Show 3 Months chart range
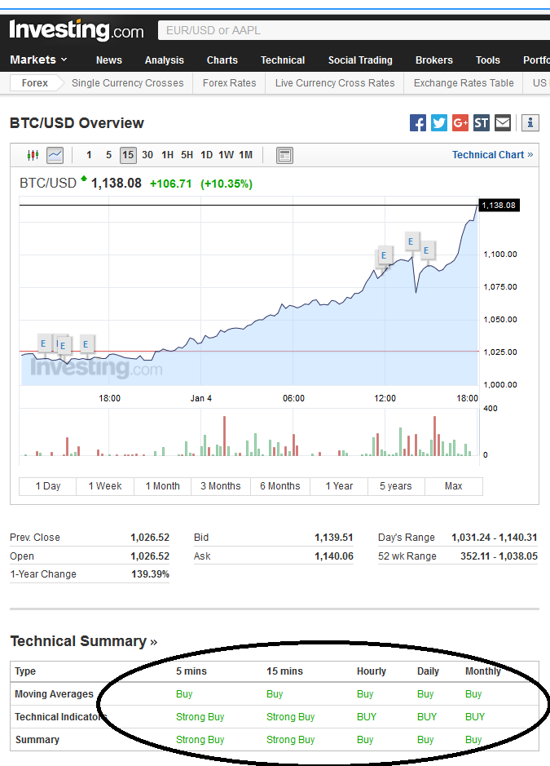Image resolution: width=550 pixels, height=766 pixels. click(x=221, y=486)
